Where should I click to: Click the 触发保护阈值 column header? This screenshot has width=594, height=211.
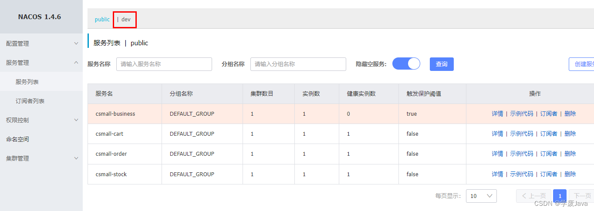click(x=423, y=94)
